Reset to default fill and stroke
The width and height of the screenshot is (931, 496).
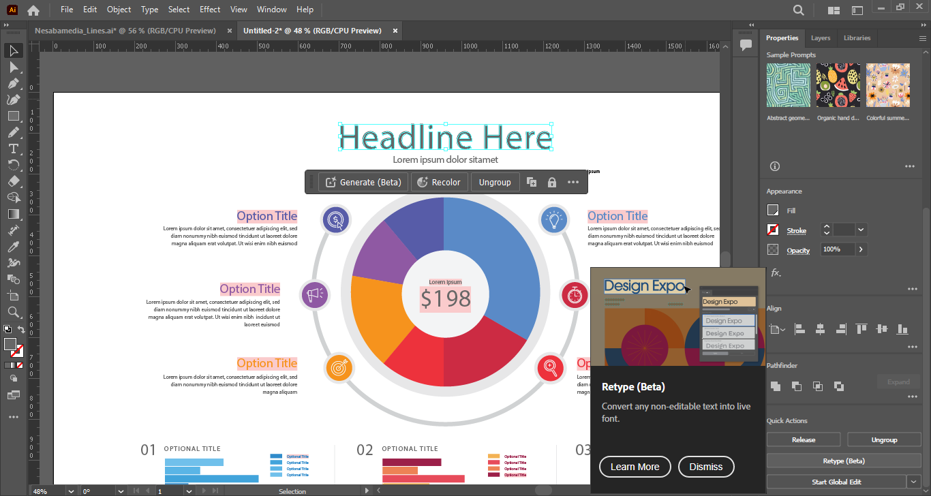pyautogui.click(x=7, y=330)
